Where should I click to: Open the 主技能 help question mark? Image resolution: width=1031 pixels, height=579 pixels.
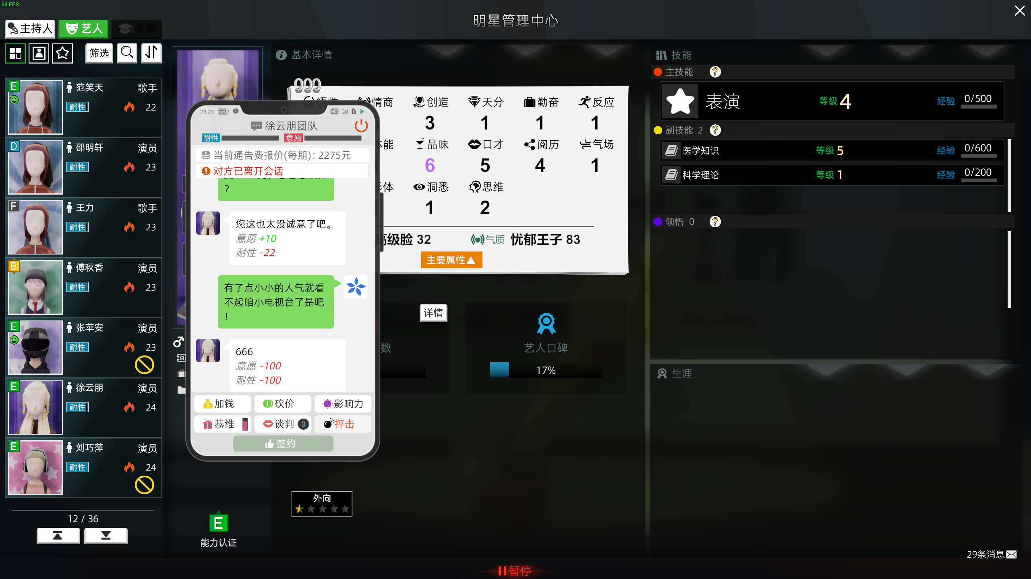[x=715, y=72]
